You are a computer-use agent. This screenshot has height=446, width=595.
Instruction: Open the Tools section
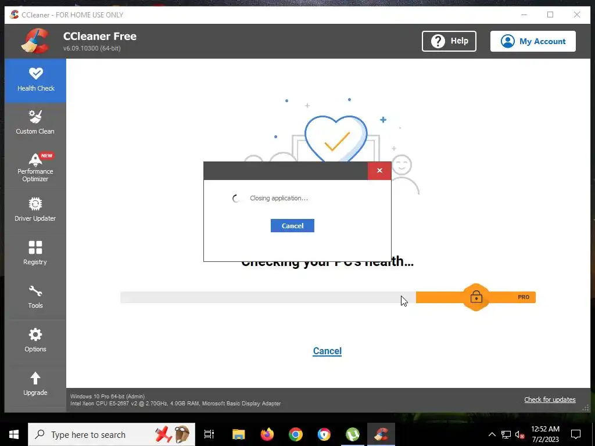[x=35, y=298]
